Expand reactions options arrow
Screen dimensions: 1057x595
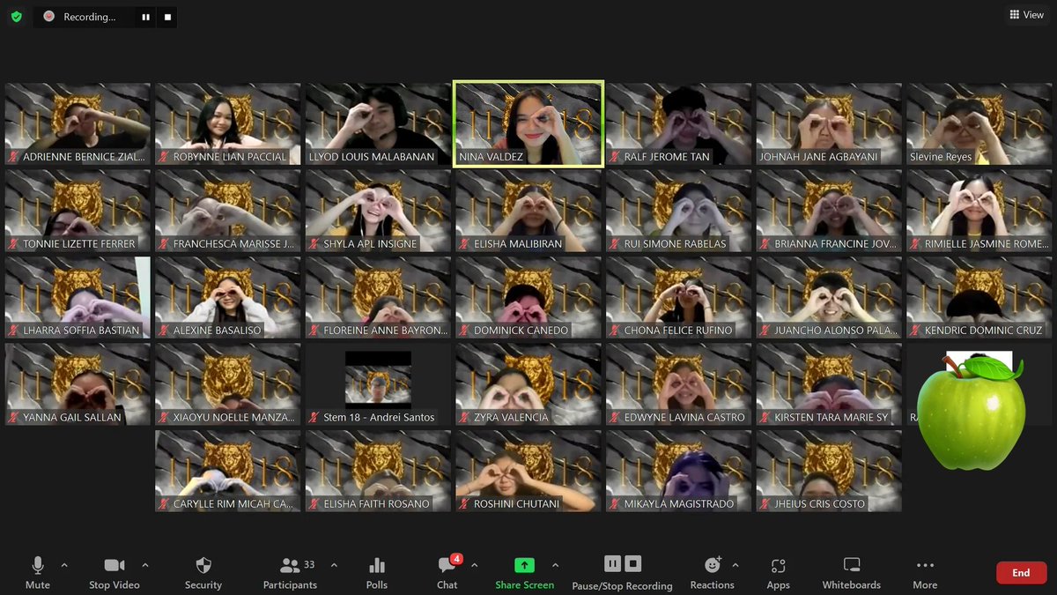pos(735,565)
